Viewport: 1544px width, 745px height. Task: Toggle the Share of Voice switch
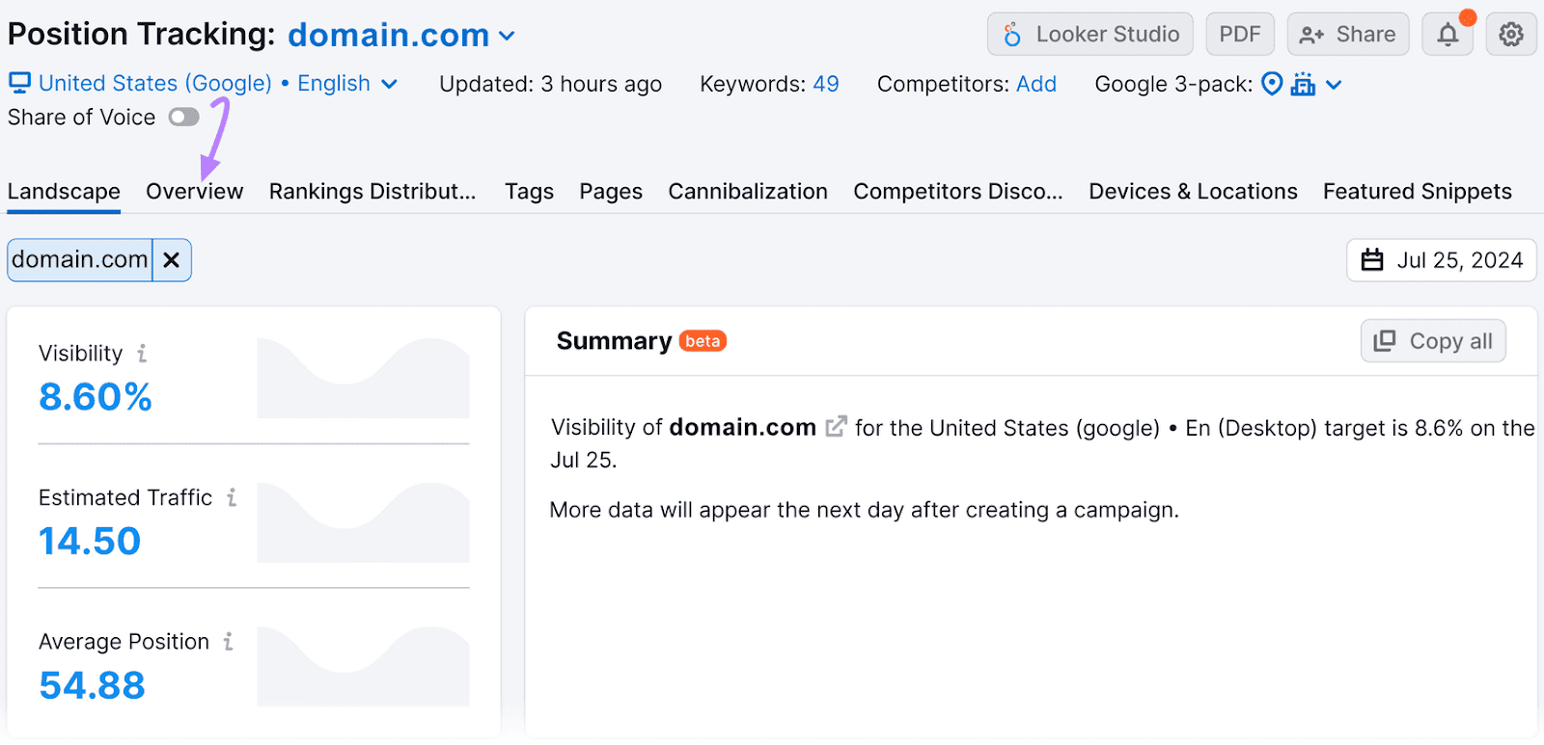pyautogui.click(x=183, y=118)
